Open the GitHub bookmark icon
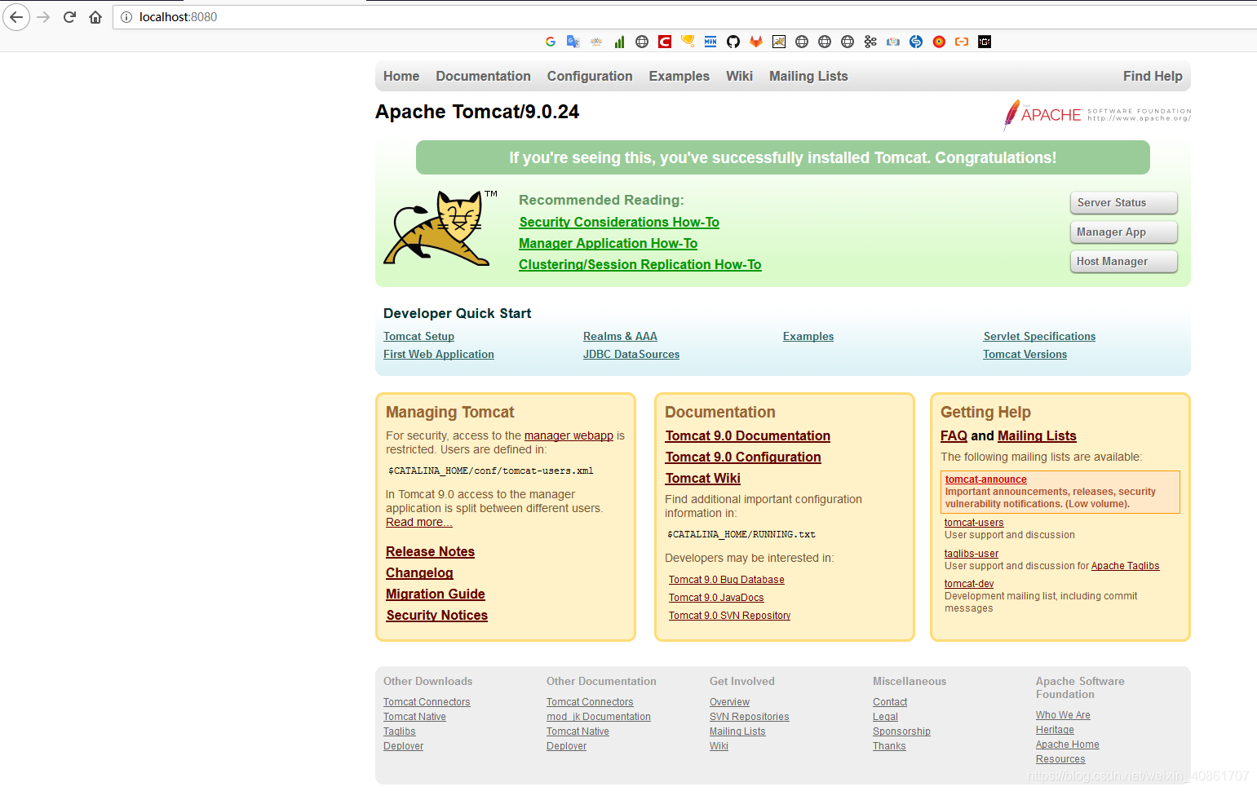 [x=733, y=42]
